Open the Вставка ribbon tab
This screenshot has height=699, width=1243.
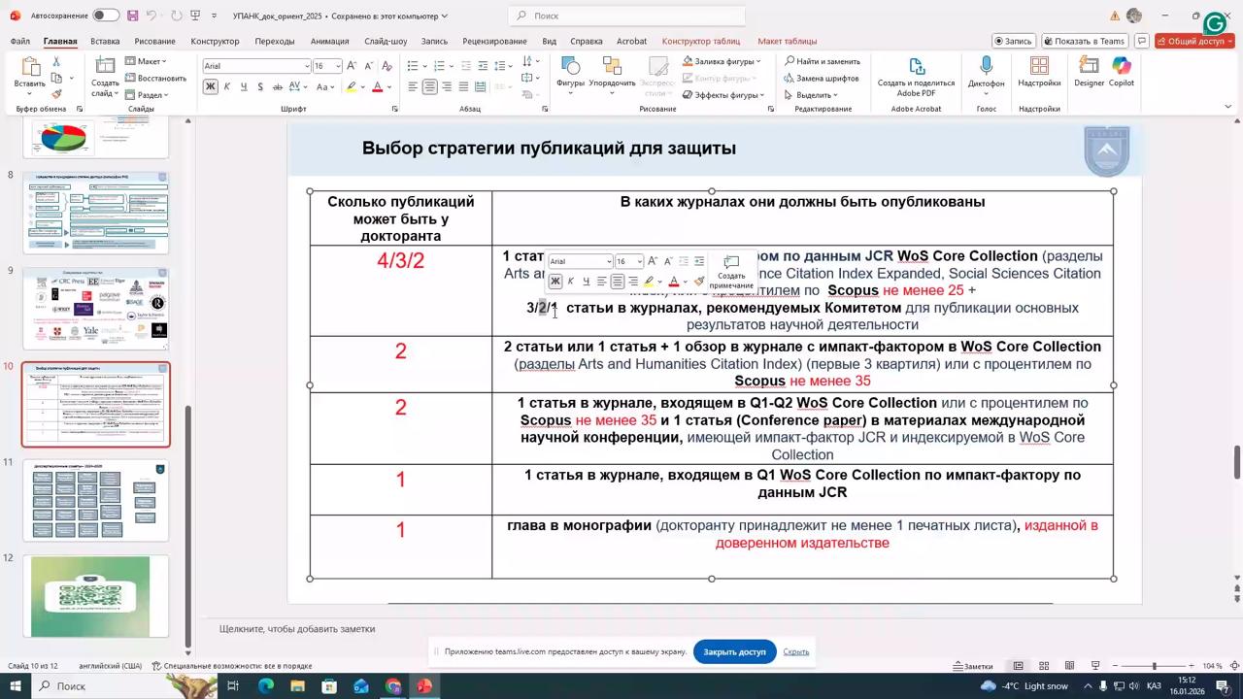pyautogui.click(x=105, y=41)
